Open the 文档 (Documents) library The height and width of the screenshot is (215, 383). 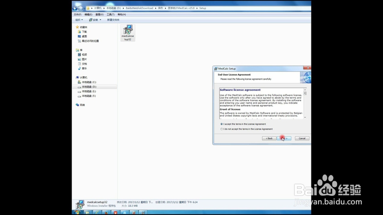point(82,64)
